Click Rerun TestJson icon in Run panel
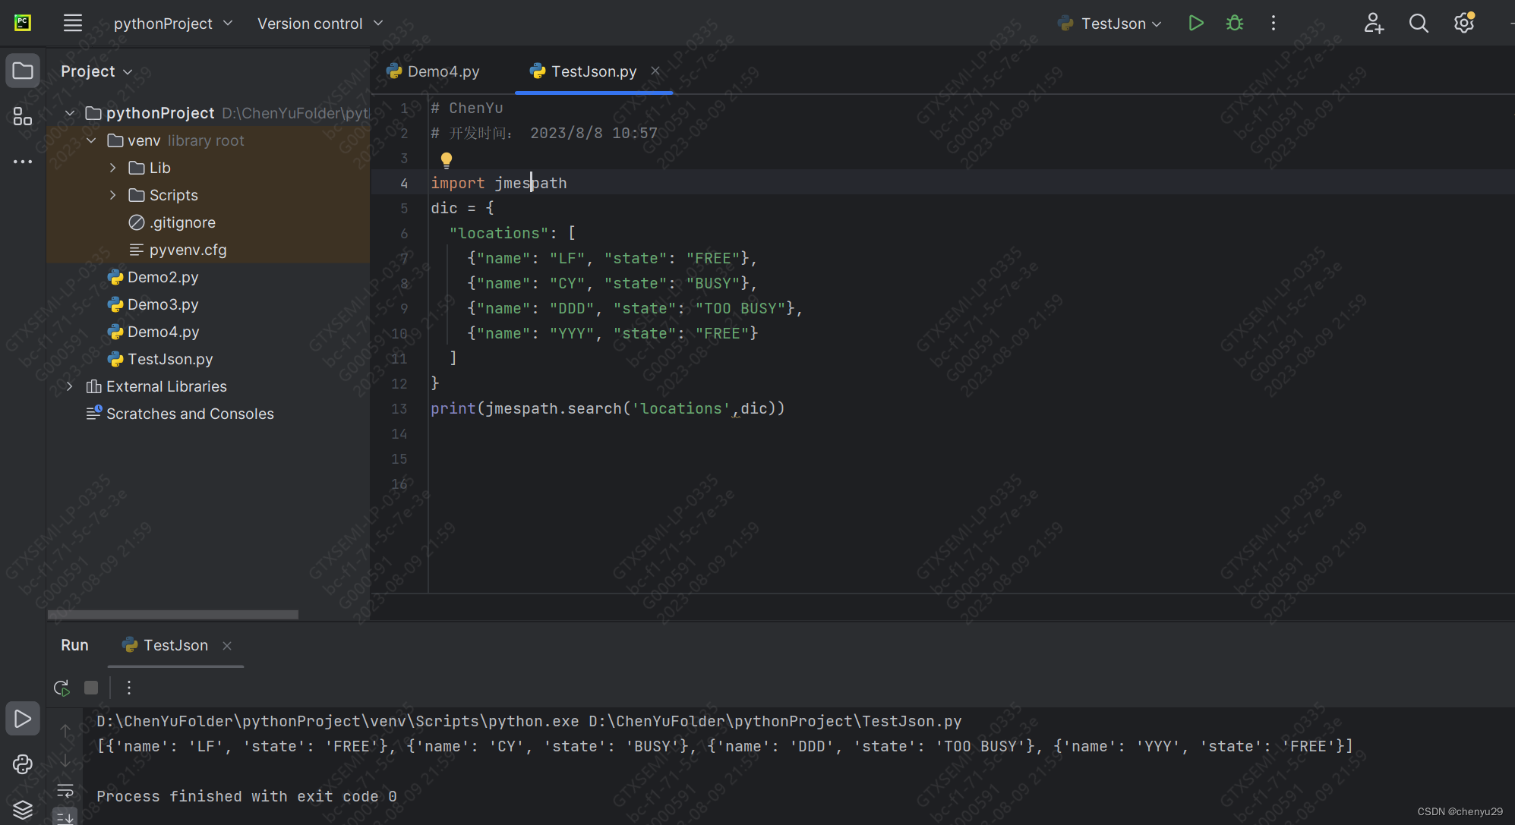The height and width of the screenshot is (825, 1515). click(x=62, y=688)
